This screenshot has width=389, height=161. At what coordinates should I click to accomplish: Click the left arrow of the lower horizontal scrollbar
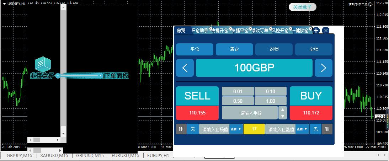(30, 150)
